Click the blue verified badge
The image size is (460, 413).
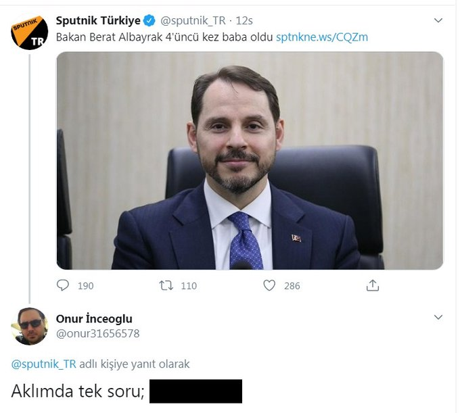click(x=149, y=21)
